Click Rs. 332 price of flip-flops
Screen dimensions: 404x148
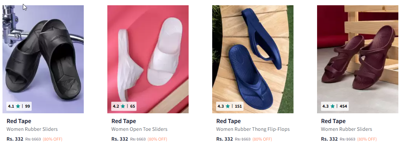(x=225, y=139)
